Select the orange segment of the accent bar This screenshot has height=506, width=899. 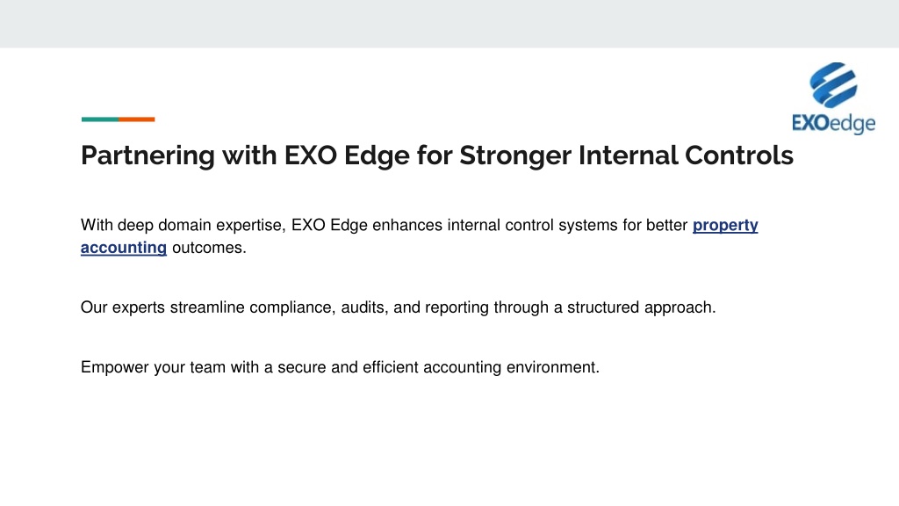tap(136, 119)
